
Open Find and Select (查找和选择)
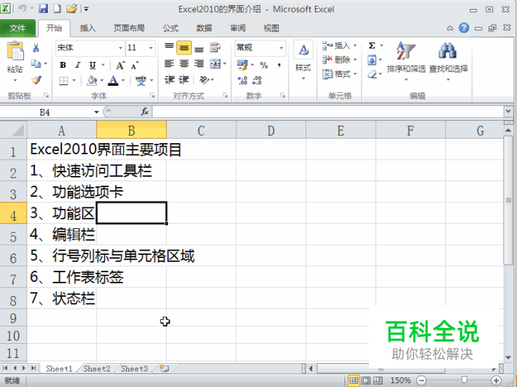448,61
